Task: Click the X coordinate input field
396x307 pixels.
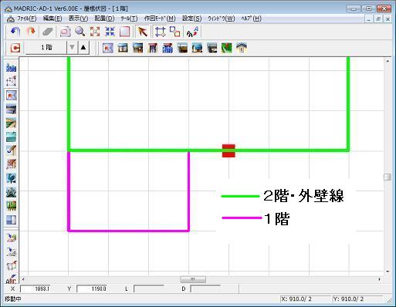Action: [x=36, y=288]
